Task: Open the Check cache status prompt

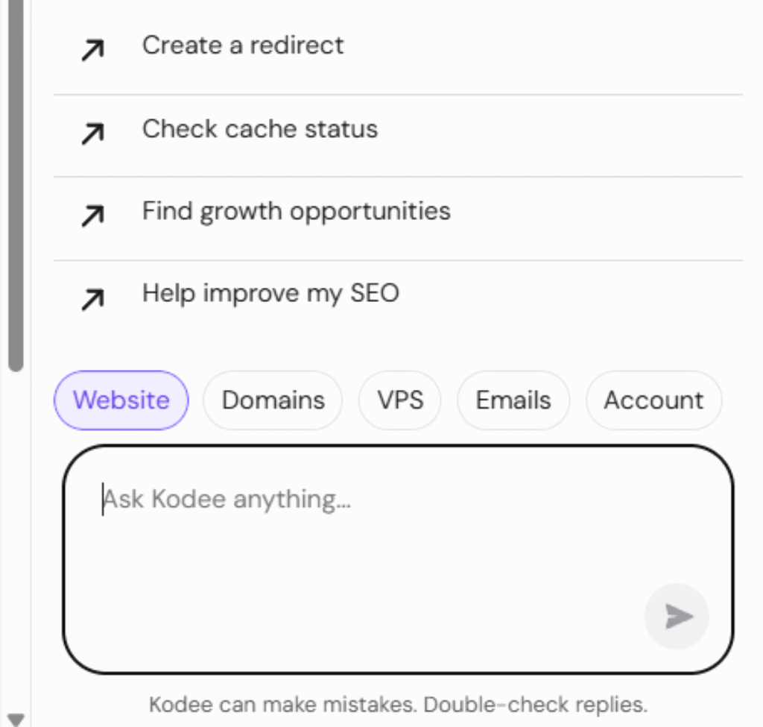Action: (259, 129)
